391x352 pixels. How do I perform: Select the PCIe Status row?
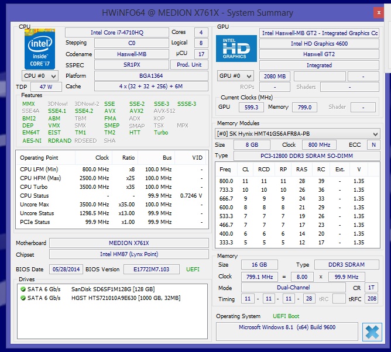click(x=111, y=222)
